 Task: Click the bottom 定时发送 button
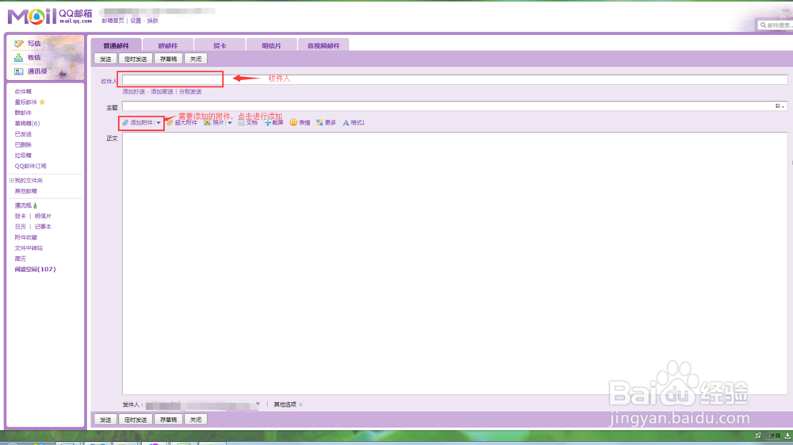136,420
